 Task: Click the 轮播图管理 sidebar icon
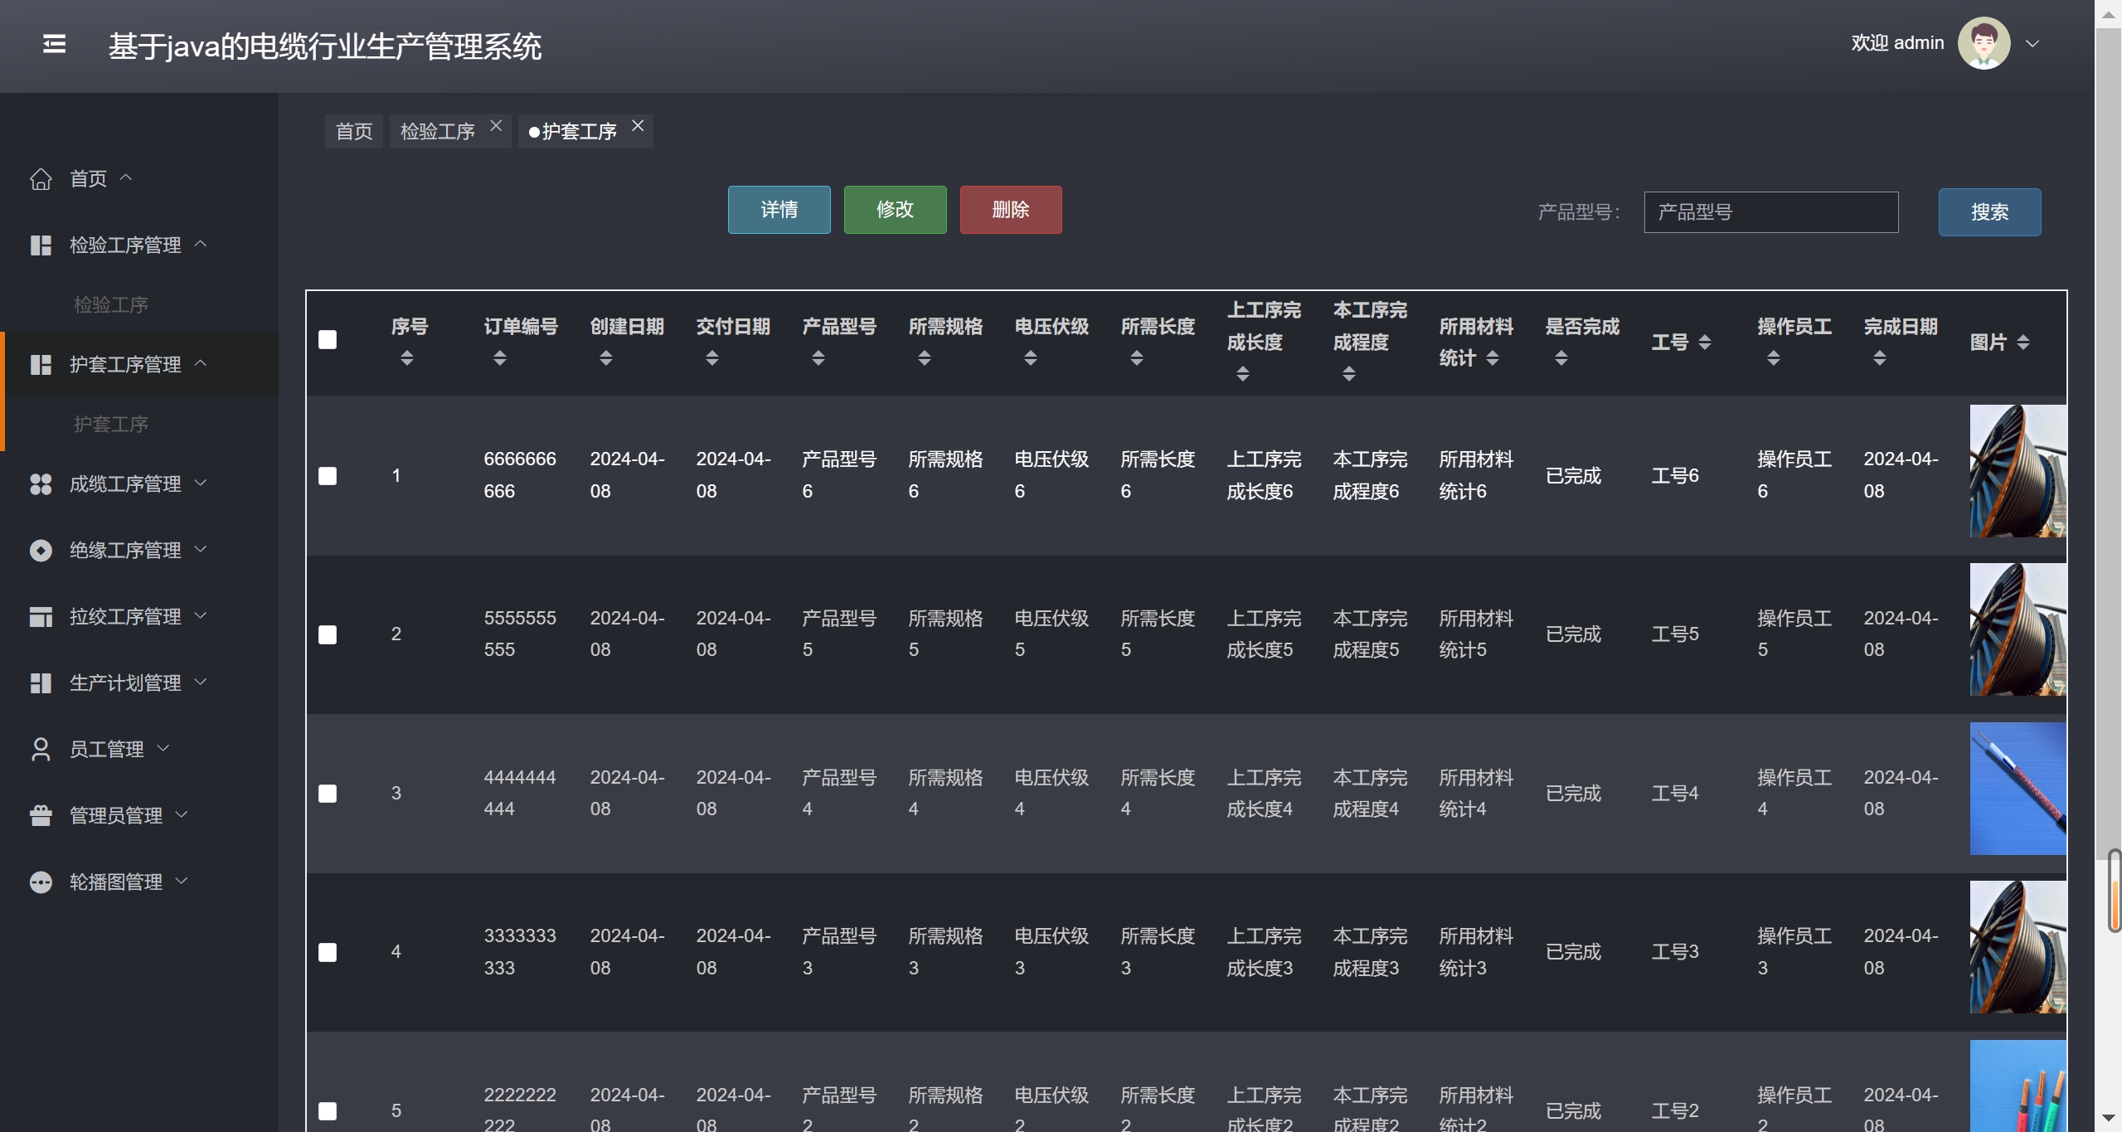[x=41, y=882]
